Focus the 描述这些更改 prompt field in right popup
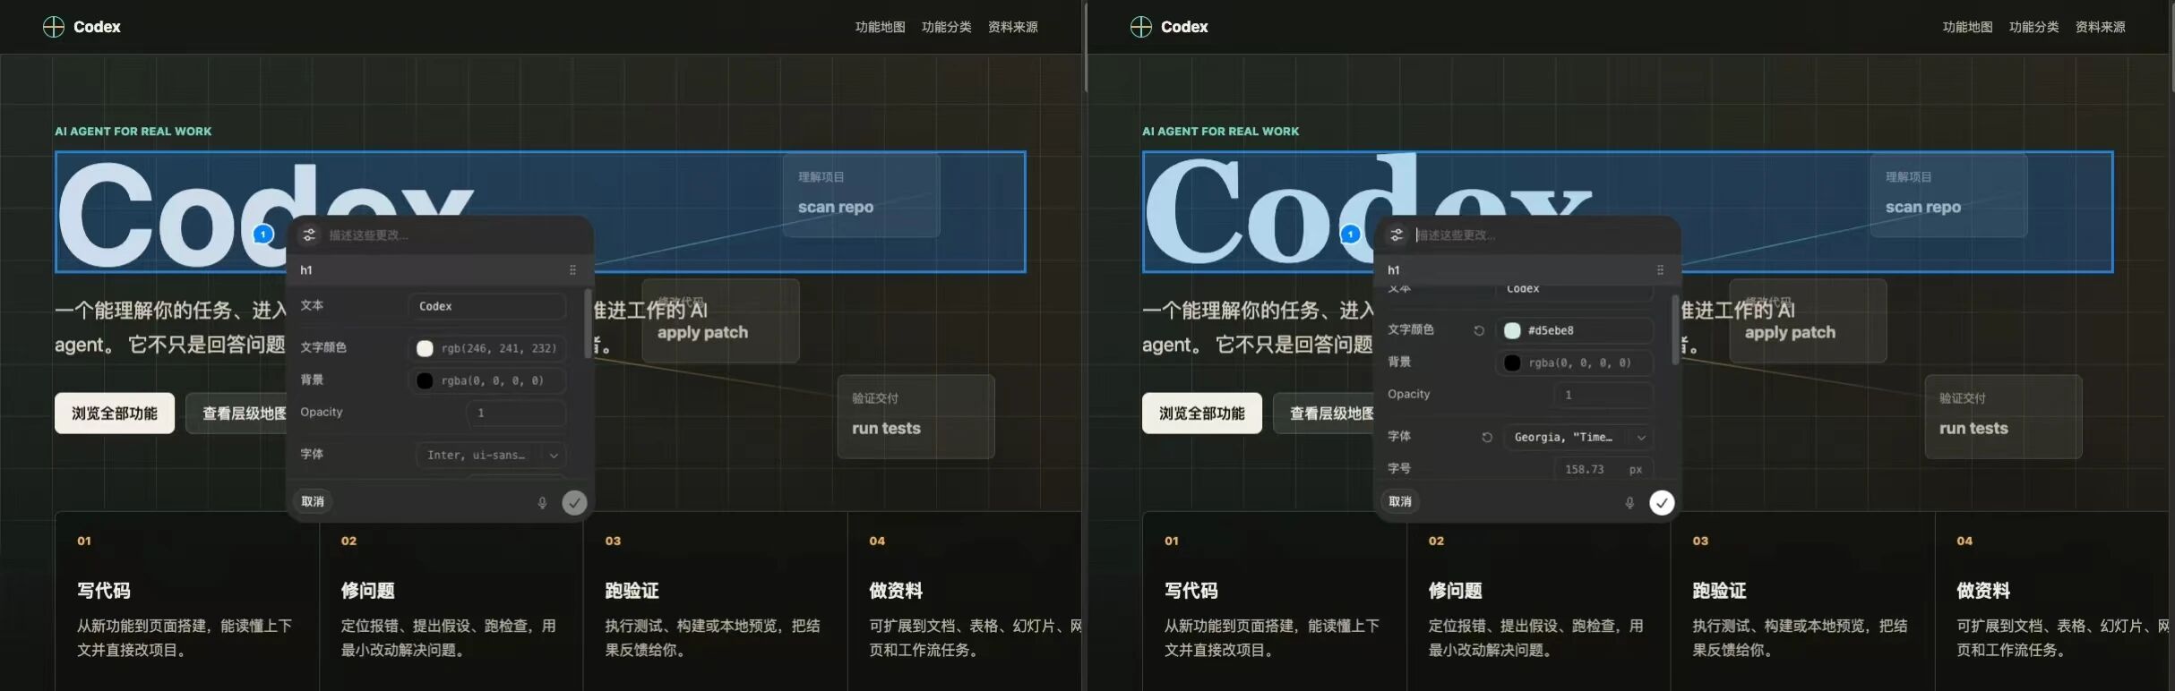 tap(1540, 235)
